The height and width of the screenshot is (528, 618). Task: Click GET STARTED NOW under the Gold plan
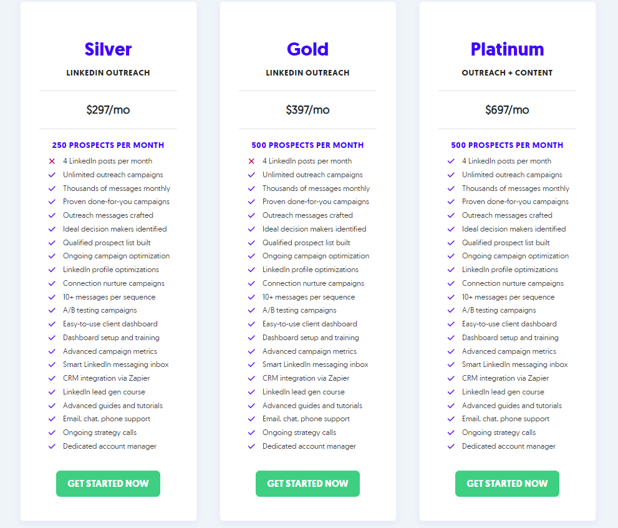307,483
